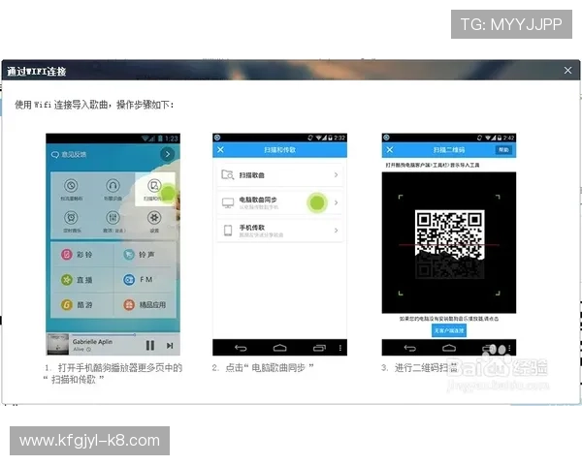Image resolution: width=582 pixels, height=465 pixels.
Task: Tap the X on 扫描和传歌 header
Action: (x=220, y=149)
